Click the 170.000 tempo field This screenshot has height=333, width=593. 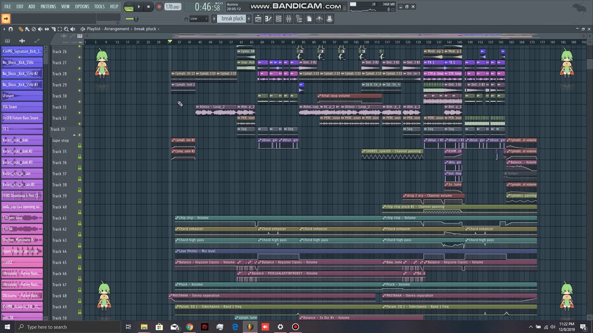pos(173,7)
